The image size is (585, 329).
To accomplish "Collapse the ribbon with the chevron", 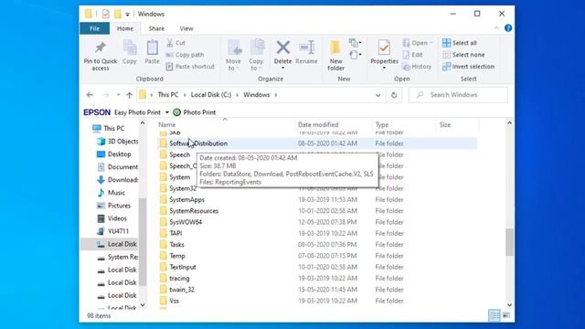I will 496,28.
